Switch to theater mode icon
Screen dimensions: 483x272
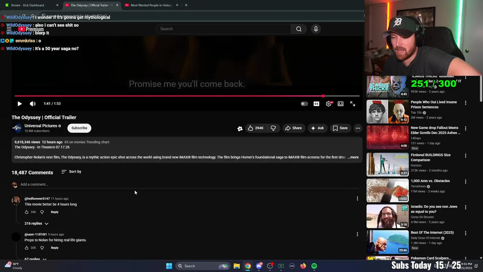click(x=340, y=104)
